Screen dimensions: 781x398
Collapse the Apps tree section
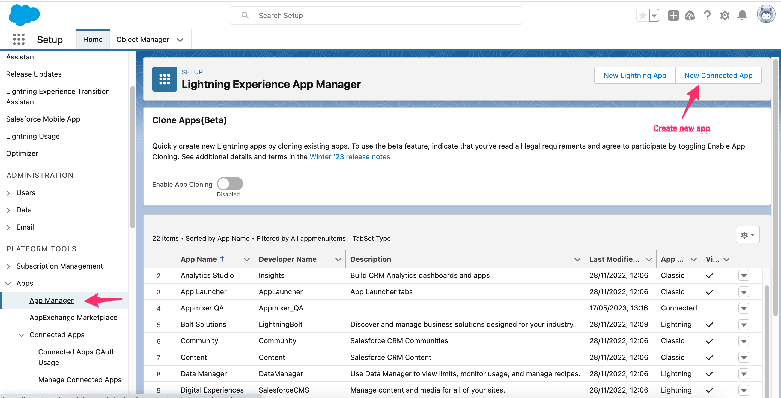pos(8,284)
